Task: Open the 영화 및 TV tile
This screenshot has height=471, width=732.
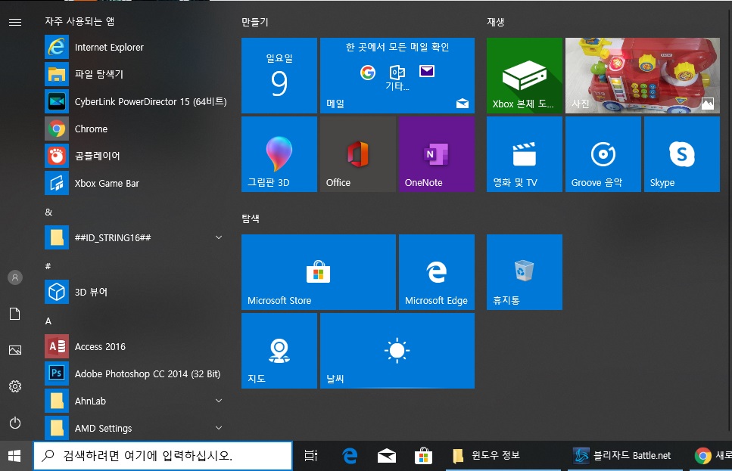Action: click(525, 154)
